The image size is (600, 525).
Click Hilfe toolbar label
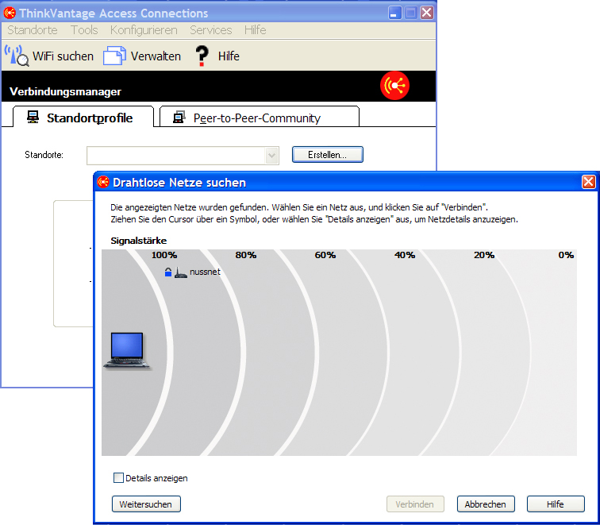click(x=229, y=56)
